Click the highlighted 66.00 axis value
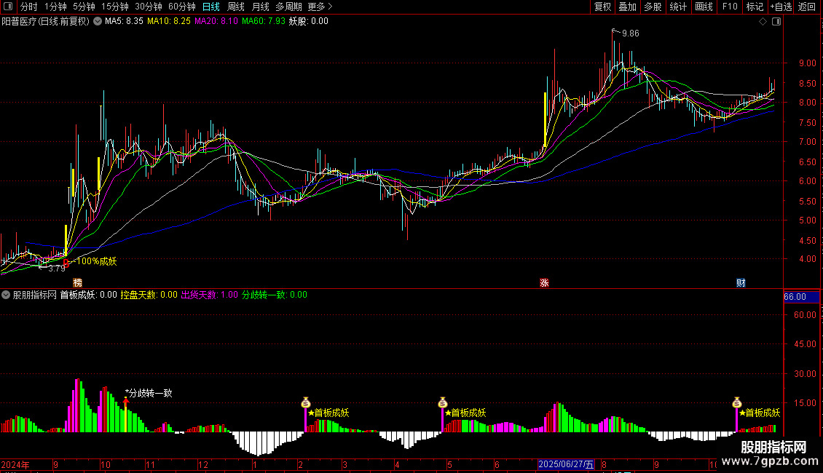823x473 pixels. coord(801,297)
